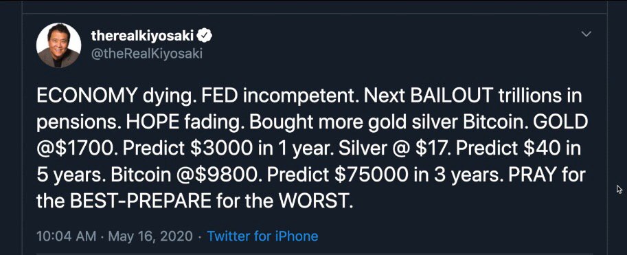Click the blue verified checkmark badge
This screenshot has width=627, height=255.
pyautogui.click(x=205, y=36)
